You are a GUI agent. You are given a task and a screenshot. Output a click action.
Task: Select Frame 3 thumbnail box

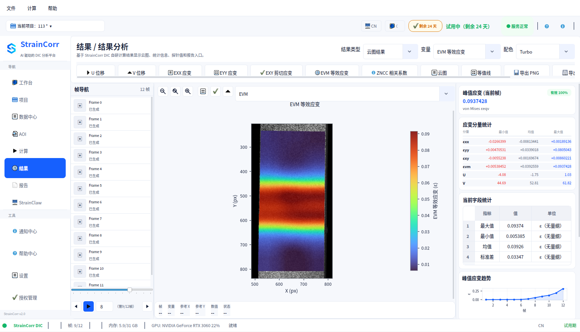coord(80,156)
